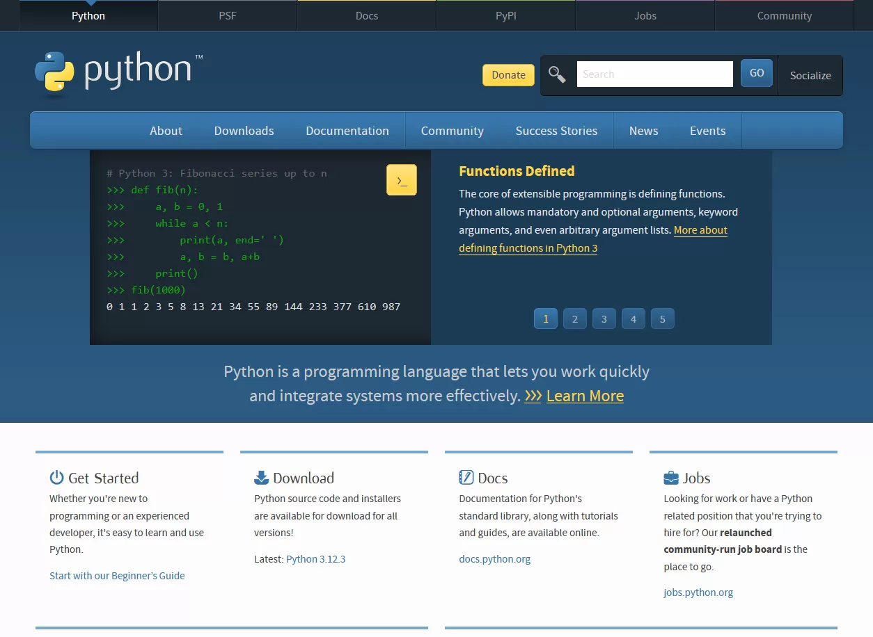
Task: Open the News menu item
Action: click(643, 131)
